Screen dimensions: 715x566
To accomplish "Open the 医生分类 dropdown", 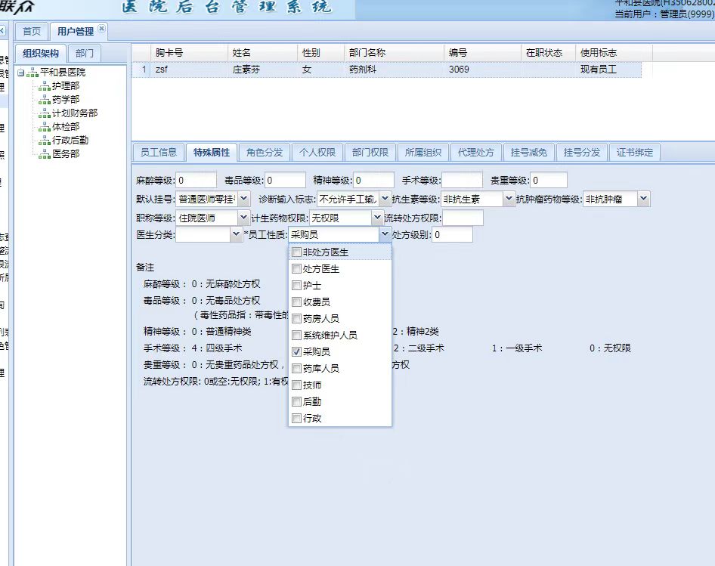I will coord(236,234).
